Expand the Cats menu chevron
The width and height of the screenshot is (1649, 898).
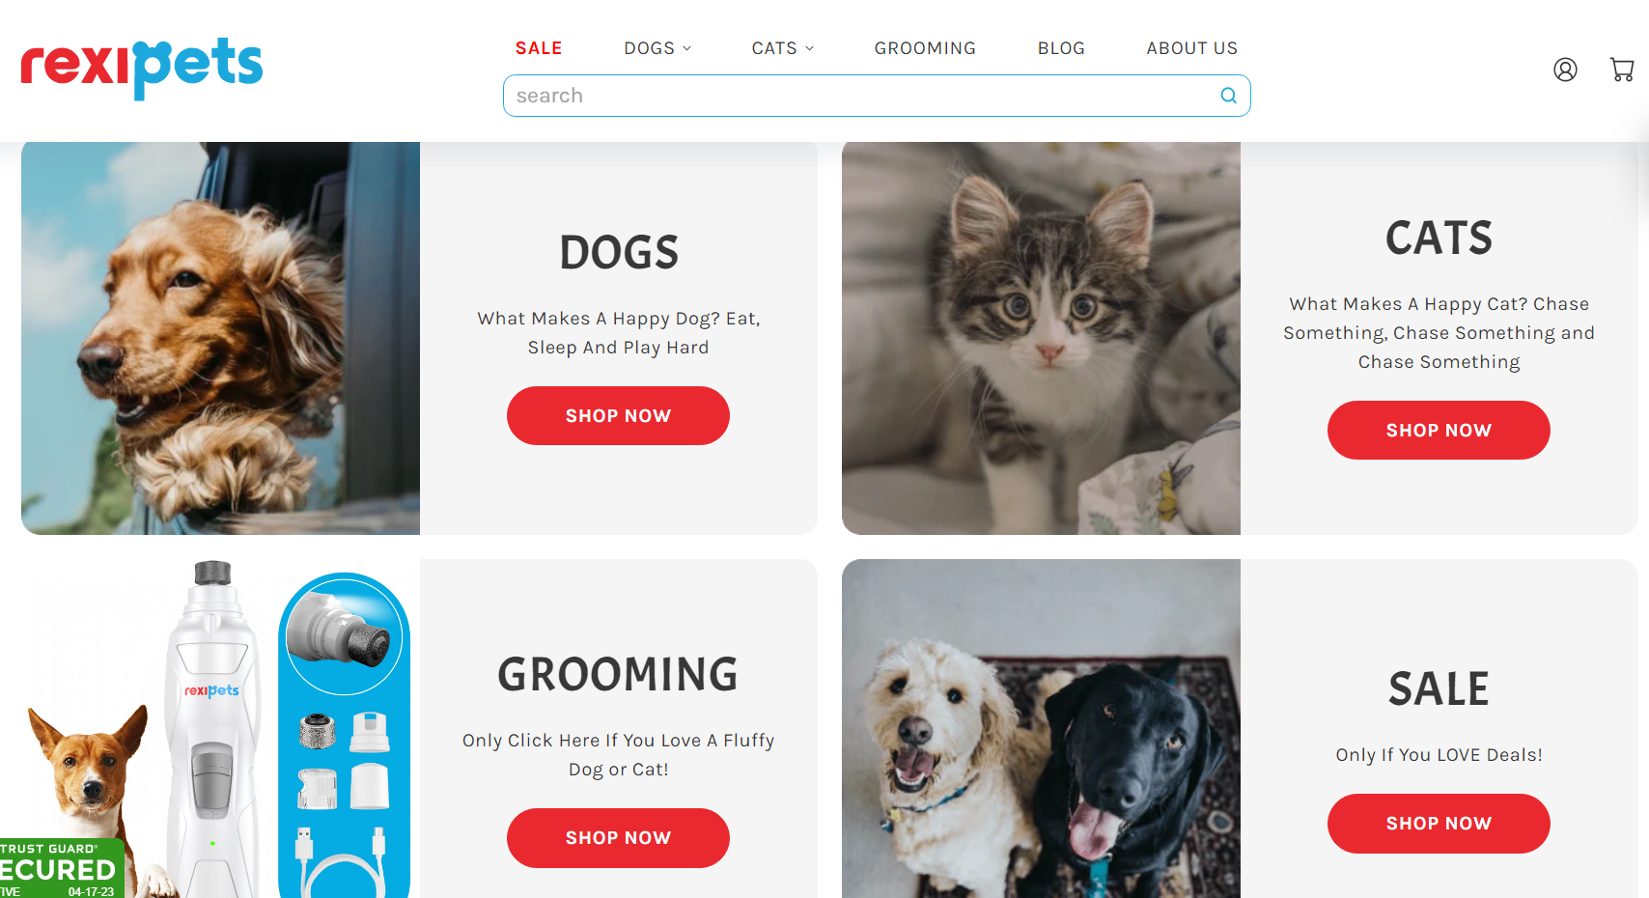(810, 48)
